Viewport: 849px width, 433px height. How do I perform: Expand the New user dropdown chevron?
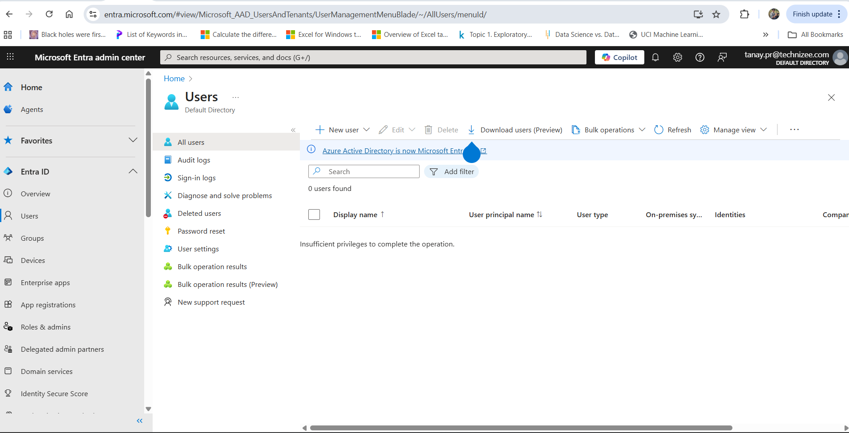pos(367,130)
